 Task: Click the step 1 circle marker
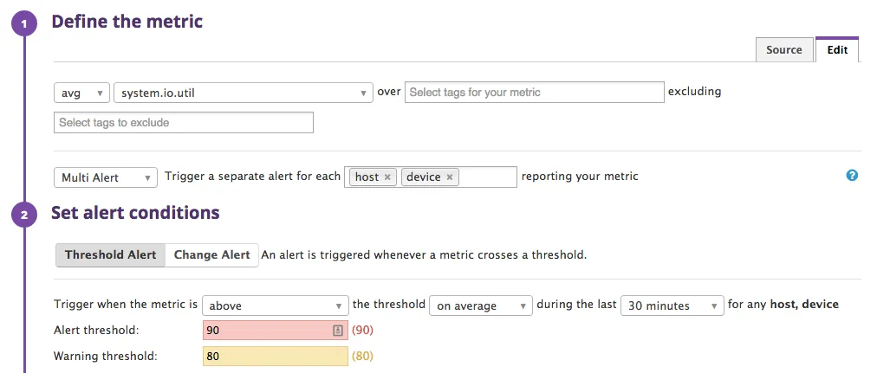[23, 23]
